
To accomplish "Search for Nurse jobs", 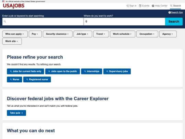I will click(14, 79).
